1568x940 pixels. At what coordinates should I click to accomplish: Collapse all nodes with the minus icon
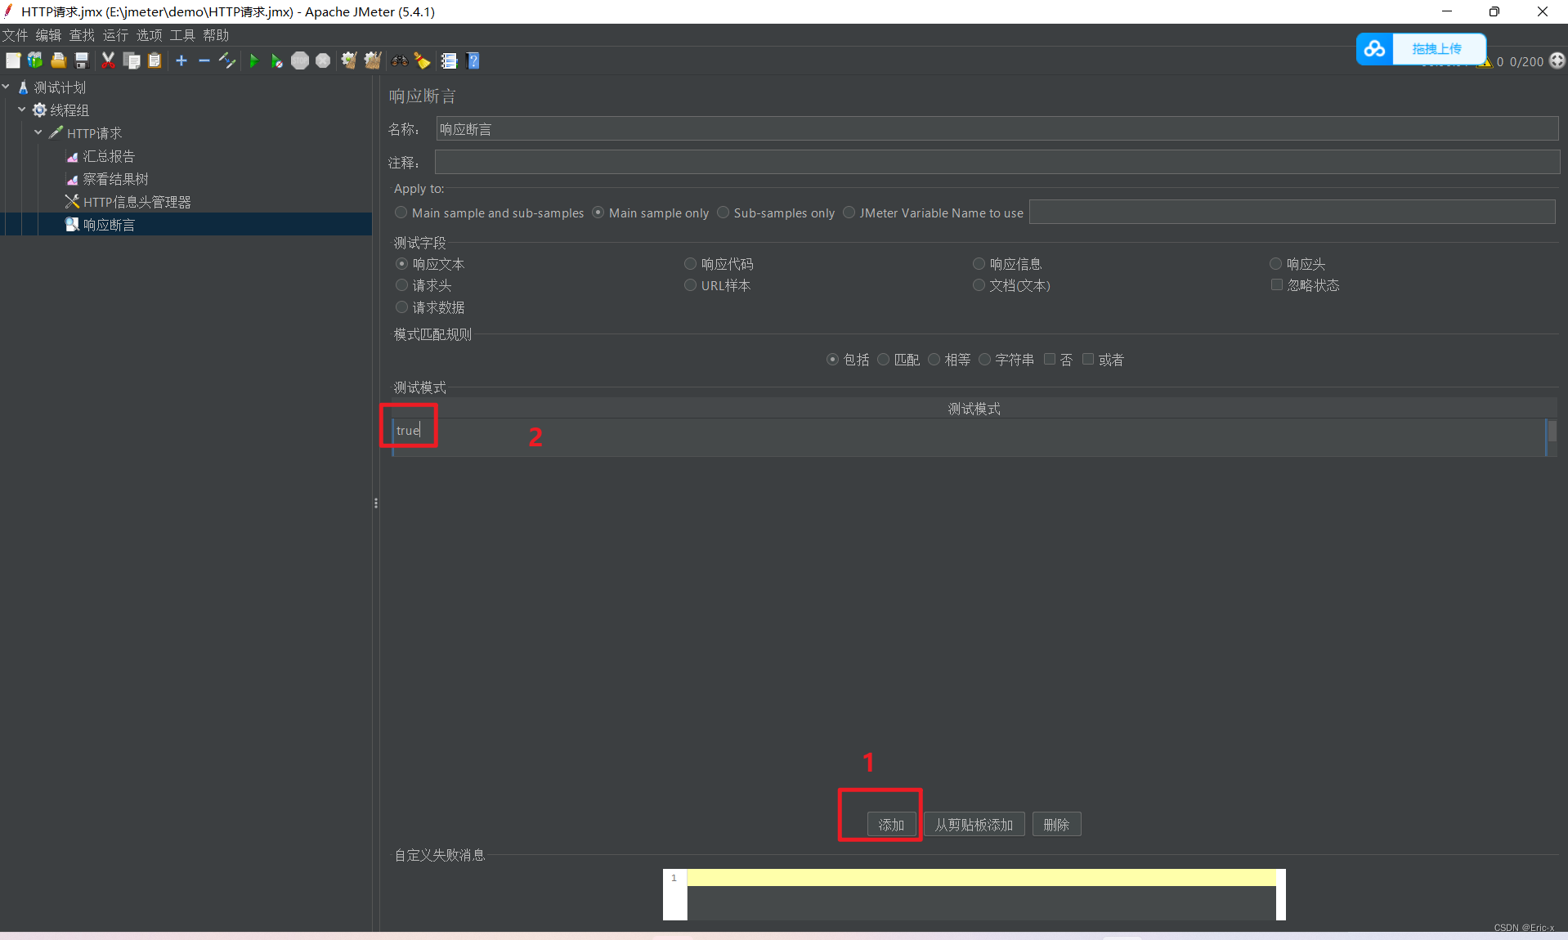tap(204, 60)
